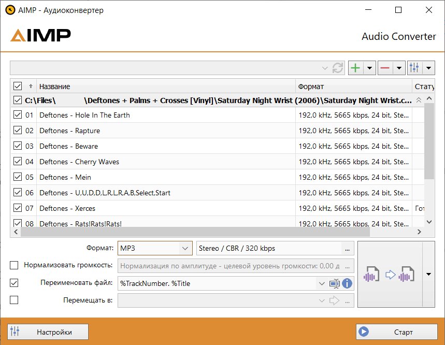Image resolution: width=445 pixels, height=345 pixels.
Task: Click the red minus remove files icon
Action: coord(384,68)
